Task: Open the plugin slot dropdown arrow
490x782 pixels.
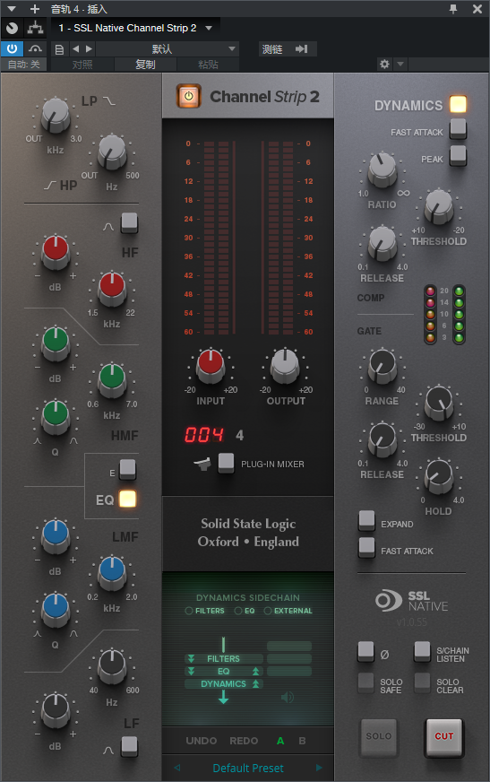Action: pos(209,28)
